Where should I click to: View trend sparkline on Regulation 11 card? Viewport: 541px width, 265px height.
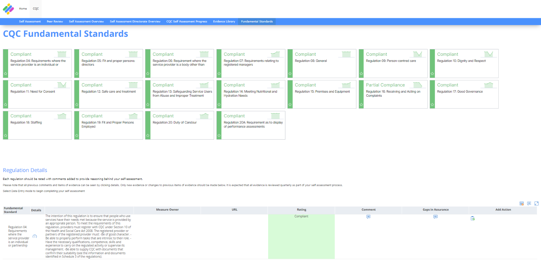click(x=62, y=85)
